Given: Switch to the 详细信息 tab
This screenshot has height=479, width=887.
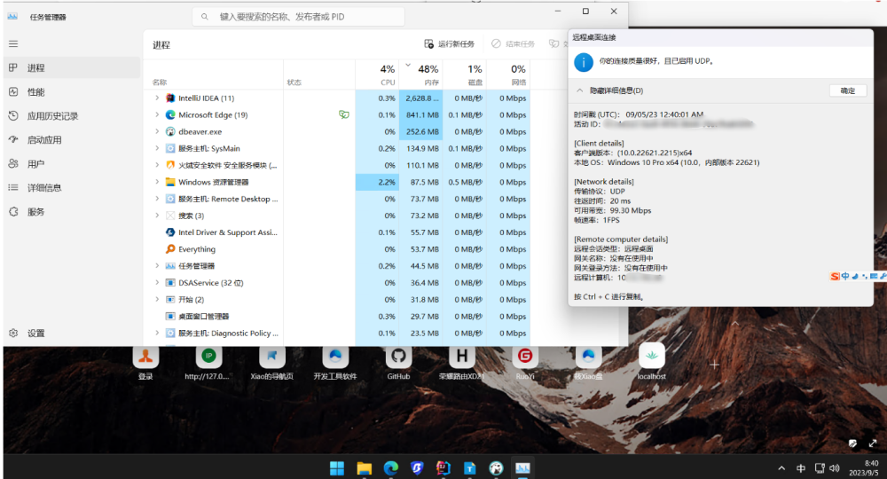Looking at the screenshot, I should 72,188.
